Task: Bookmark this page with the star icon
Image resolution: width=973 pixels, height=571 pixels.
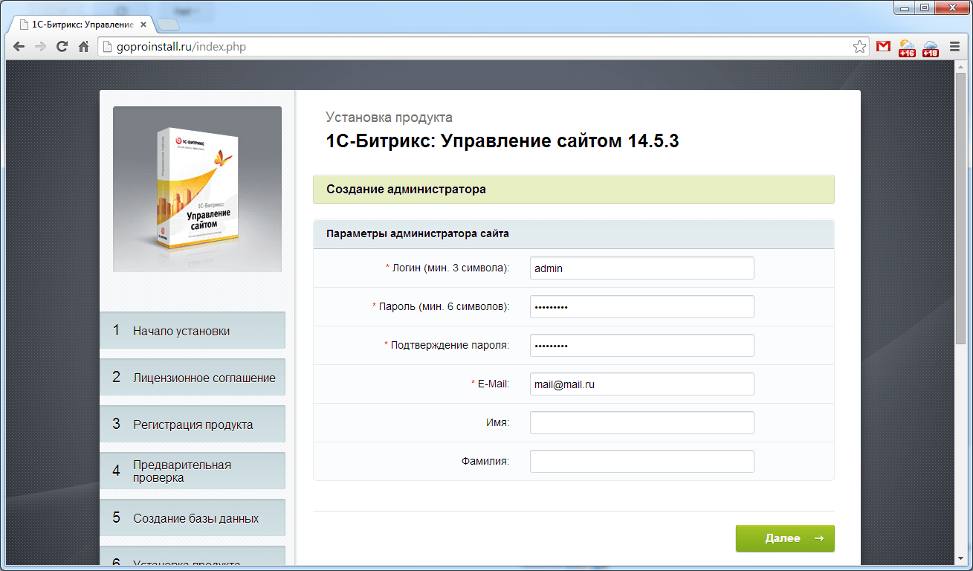Action: (859, 47)
